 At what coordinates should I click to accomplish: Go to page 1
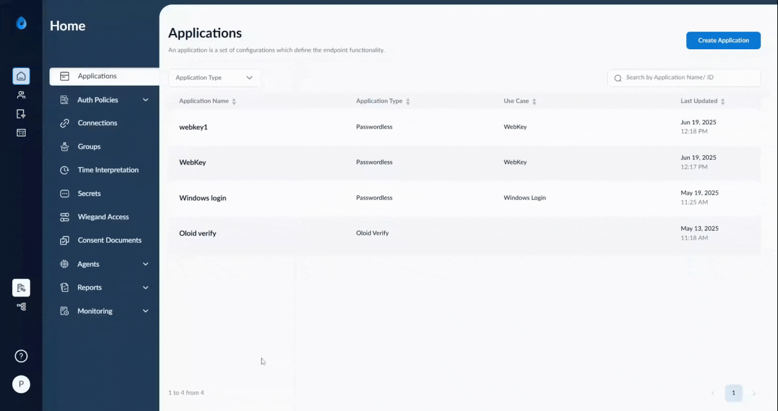pos(733,393)
